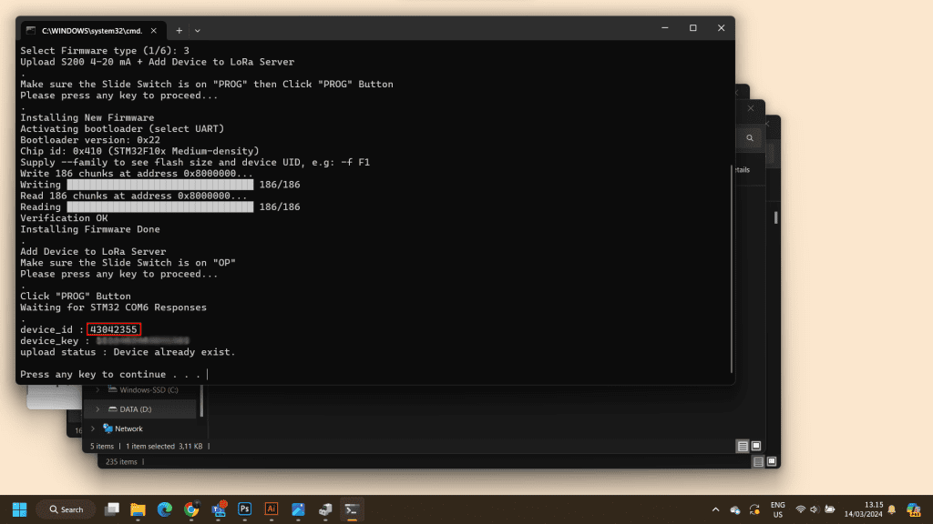This screenshot has height=524, width=933.
Task: Select Network in the Explorer sidebar
Action: (x=128, y=428)
